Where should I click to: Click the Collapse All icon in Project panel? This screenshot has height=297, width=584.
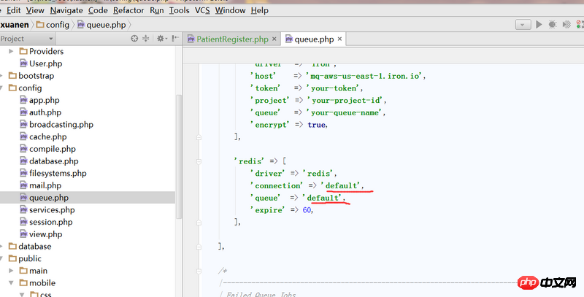146,39
